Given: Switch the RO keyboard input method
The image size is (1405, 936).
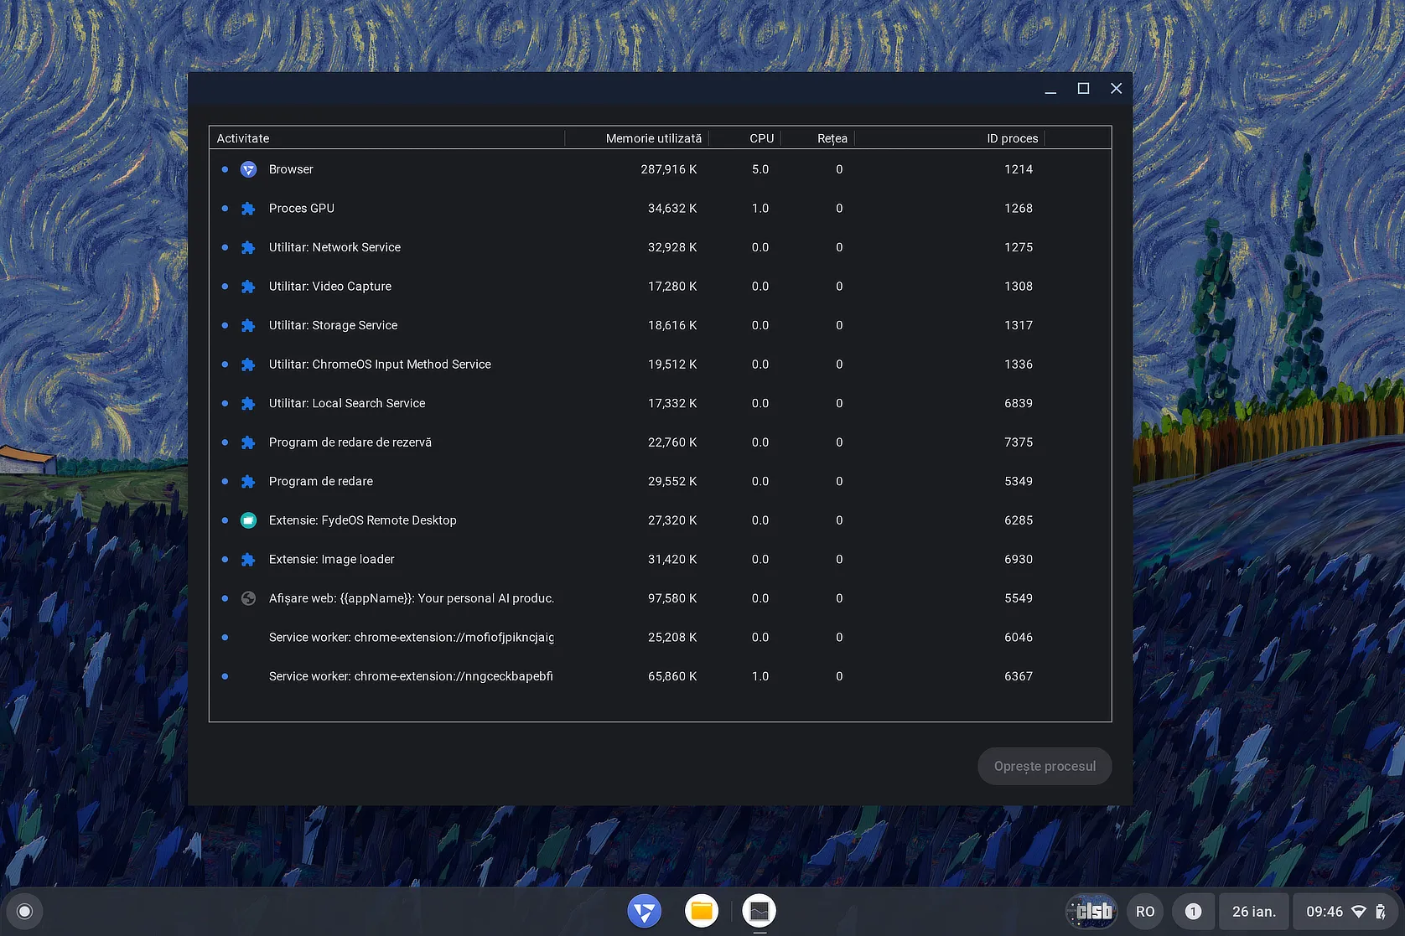Looking at the screenshot, I should [1144, 912].
